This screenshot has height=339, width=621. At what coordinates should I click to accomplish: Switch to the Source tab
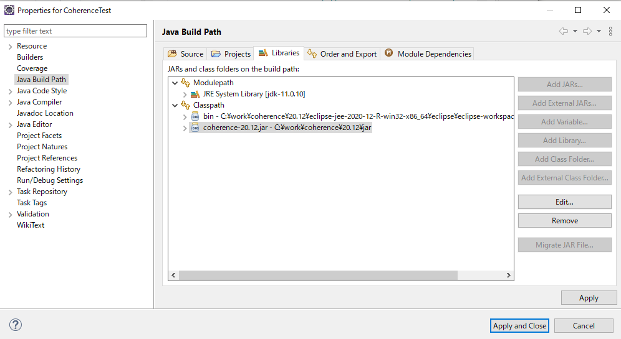(x=185, y=53)
